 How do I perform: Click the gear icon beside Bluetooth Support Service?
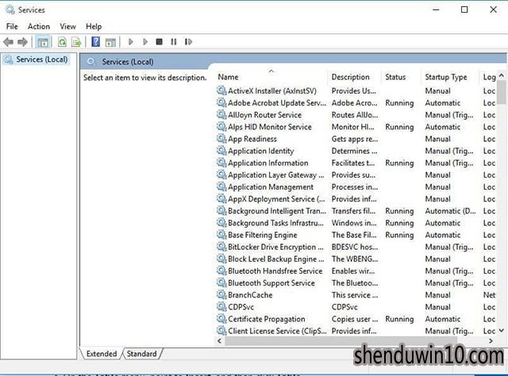pyautogui.click(x=221, y=282)
